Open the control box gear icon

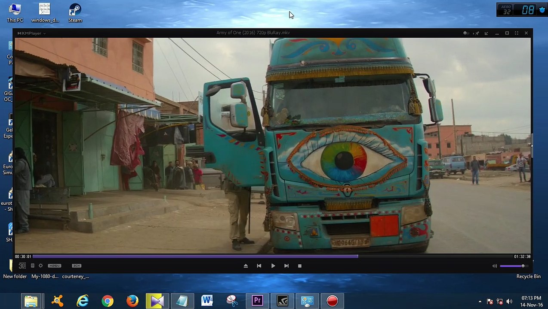click(40, 266)
